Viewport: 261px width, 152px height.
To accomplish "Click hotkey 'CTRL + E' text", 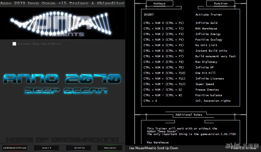I will [x=150, y=101].
